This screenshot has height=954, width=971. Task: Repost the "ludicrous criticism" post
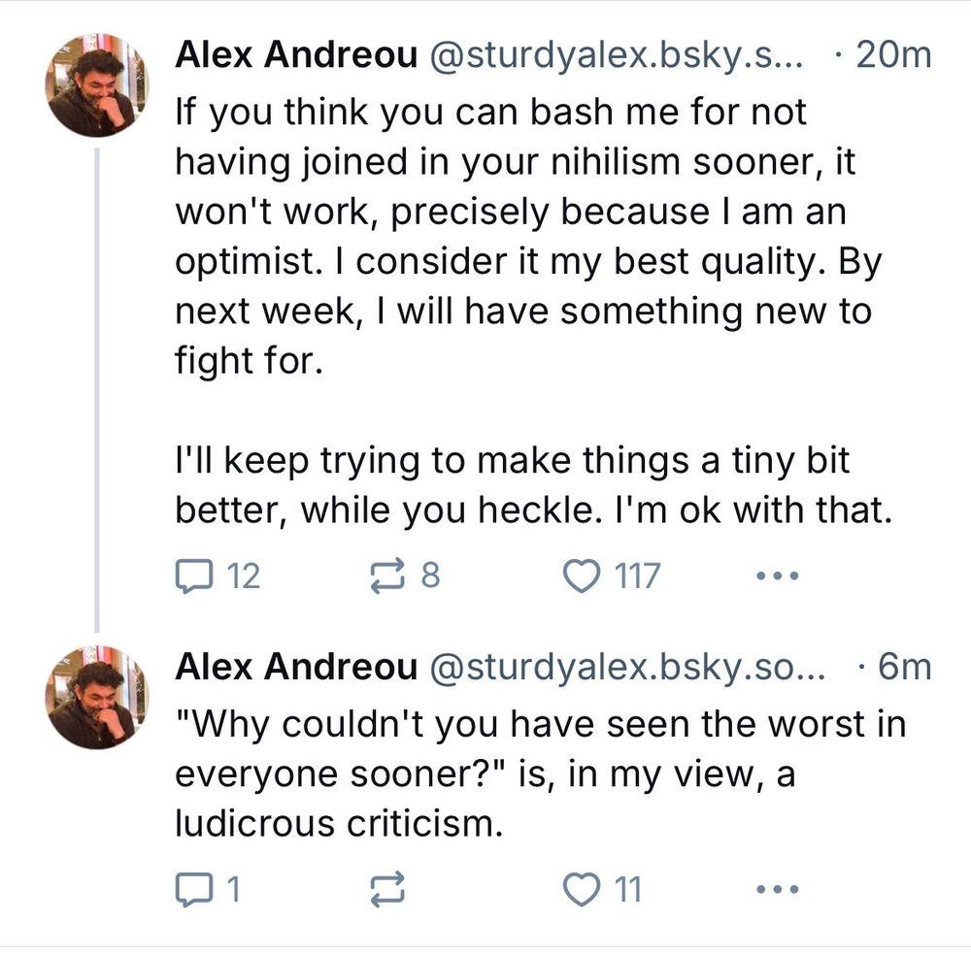click(386, 889)
